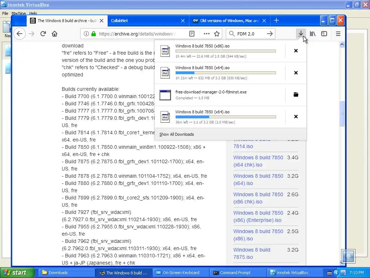Switch to Command Prompt in taskbar
Screen dimensions: 370x278
(238, 273)
